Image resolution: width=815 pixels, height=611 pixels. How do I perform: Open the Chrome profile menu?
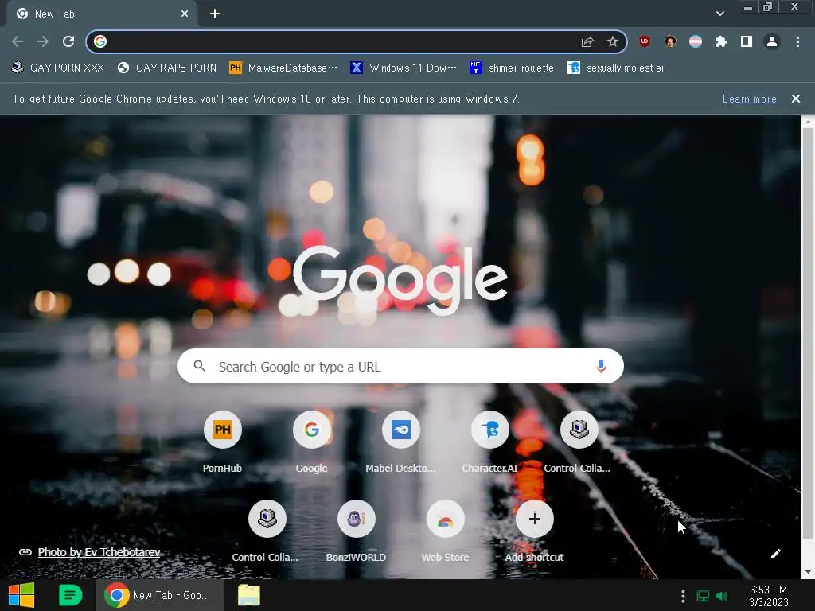(772, 41)
